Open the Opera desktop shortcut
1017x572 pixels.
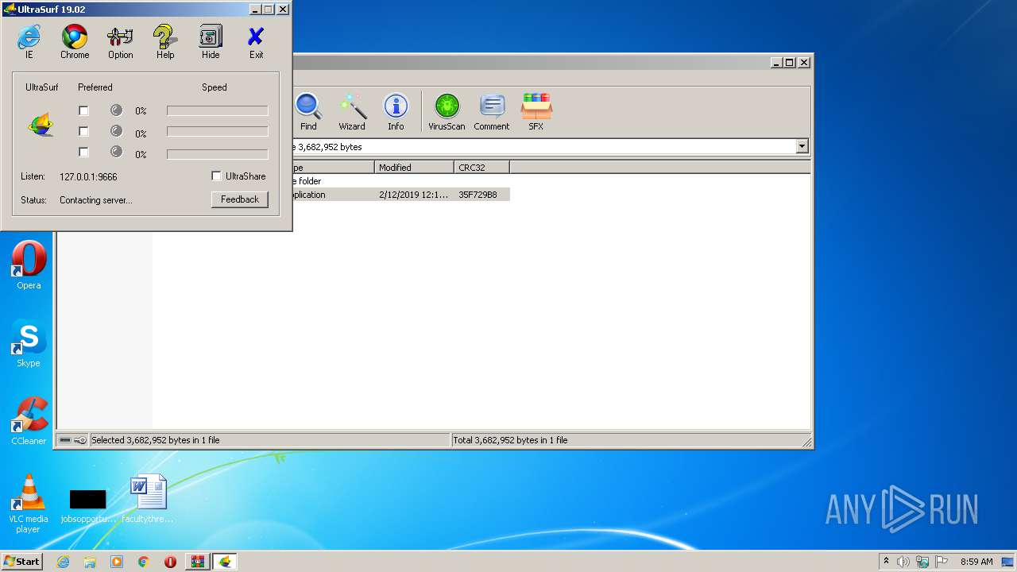click(29, 265)
